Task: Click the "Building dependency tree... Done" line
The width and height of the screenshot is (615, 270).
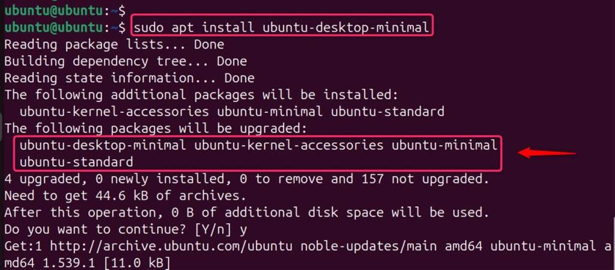Action: 126,62
